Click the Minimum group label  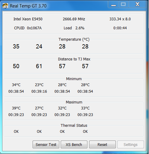74,79
